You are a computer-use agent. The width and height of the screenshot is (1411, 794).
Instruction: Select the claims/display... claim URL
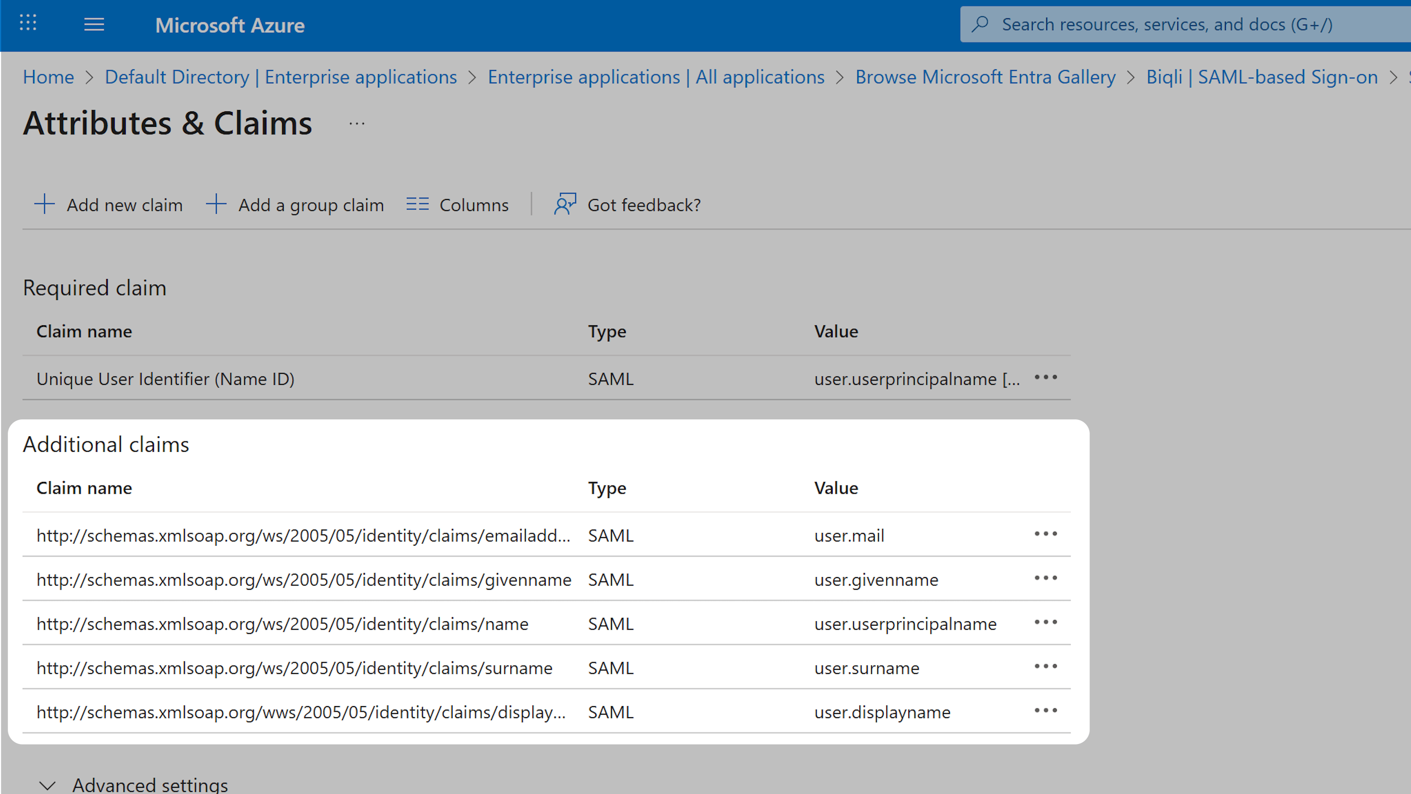301,712
